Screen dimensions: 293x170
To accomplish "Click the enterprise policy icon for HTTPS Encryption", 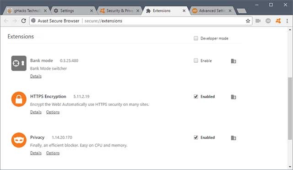I will pos(233,97).
